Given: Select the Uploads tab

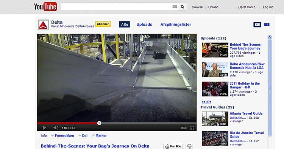Looking at the screenshot, I should (144, 25).
